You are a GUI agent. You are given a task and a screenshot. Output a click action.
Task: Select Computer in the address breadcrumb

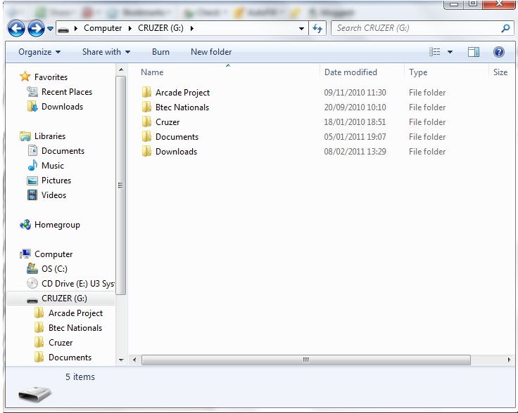[103, 28]
